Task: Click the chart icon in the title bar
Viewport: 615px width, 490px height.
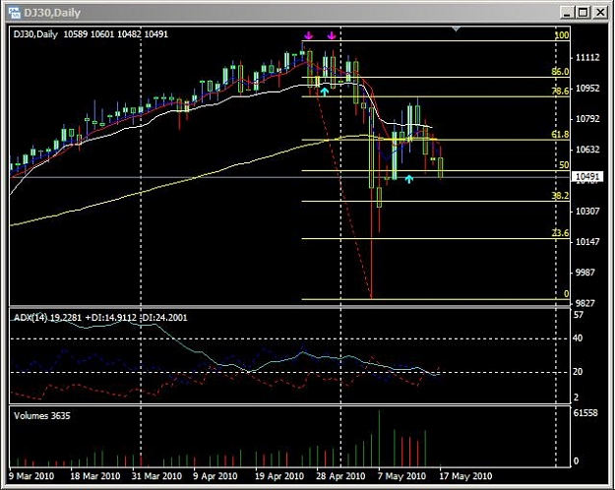Action: point(14,13)
